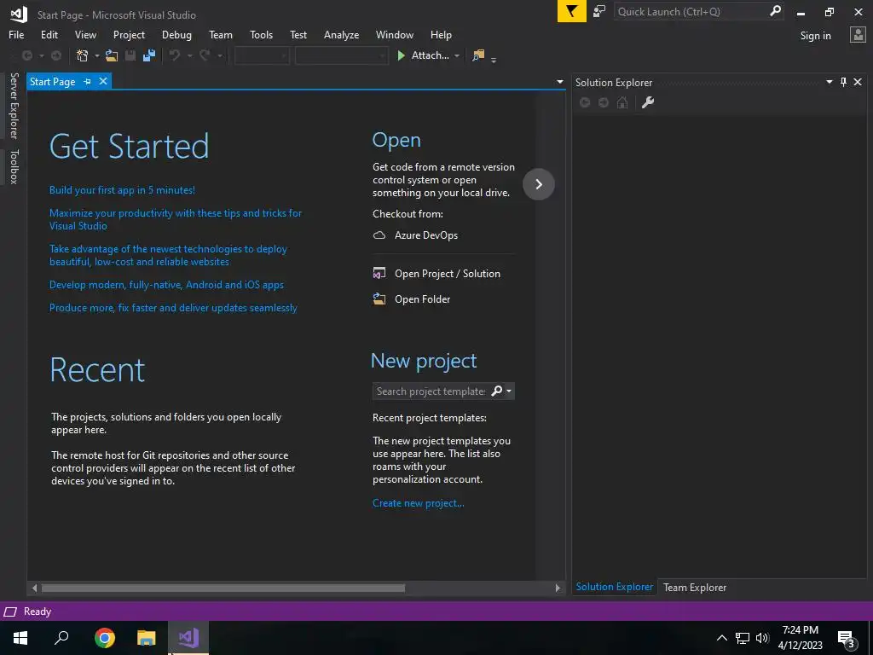Open the Solution Platforms combo box
This screenshot has width=873, height=655.
(341, 55)
